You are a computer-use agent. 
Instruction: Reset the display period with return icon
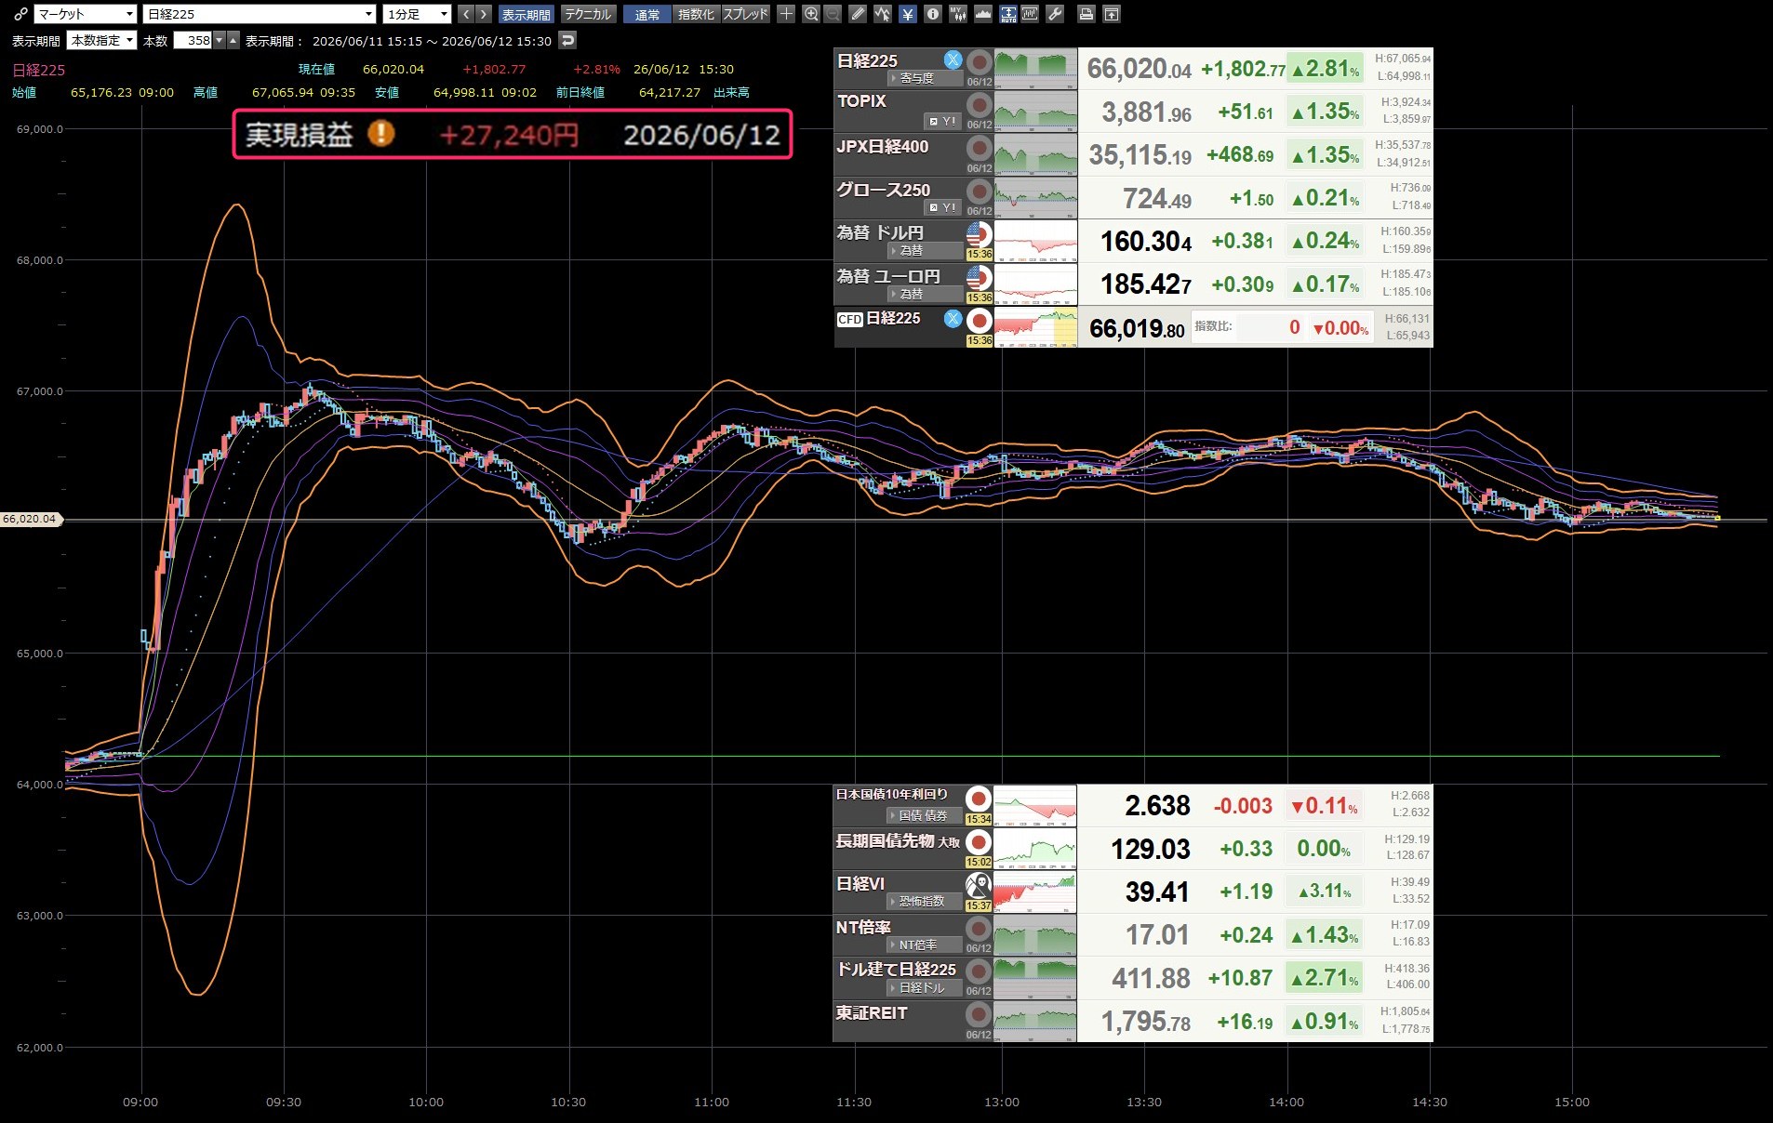(567, 40)
